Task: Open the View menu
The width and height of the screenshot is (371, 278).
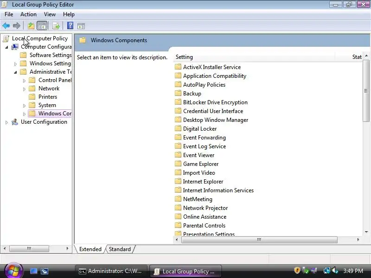Action: point(50,14)
